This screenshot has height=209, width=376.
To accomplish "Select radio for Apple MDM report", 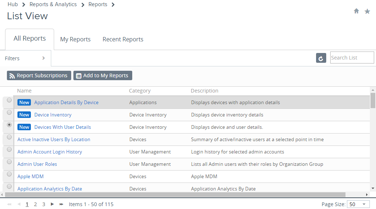I will click(x=9, y=174).
